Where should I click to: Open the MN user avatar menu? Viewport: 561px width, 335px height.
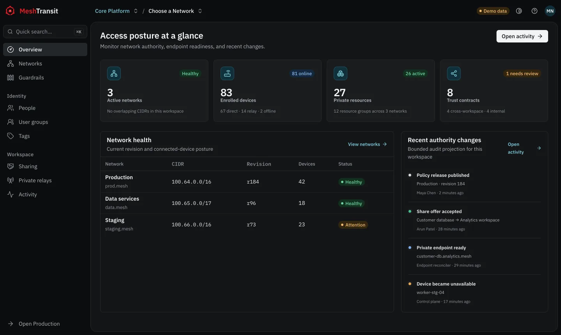pos(550,11)
